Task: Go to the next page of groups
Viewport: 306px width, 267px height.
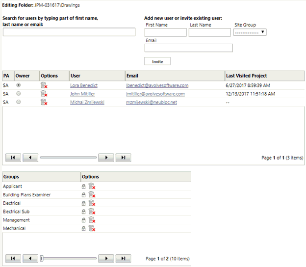Action: [x=106, y=258]
